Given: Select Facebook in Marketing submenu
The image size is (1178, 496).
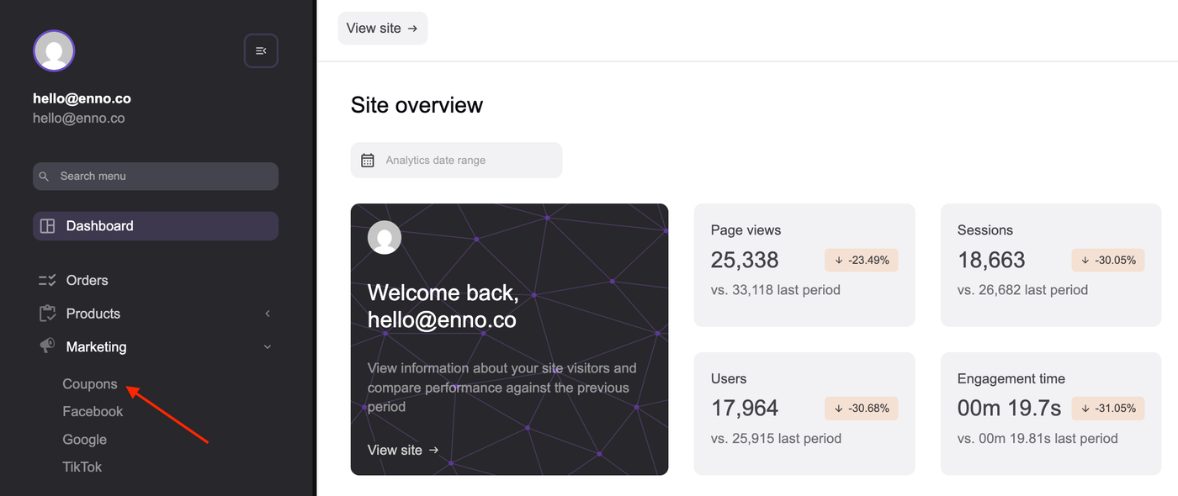Looking at the screenshot, I should (93, 411).
